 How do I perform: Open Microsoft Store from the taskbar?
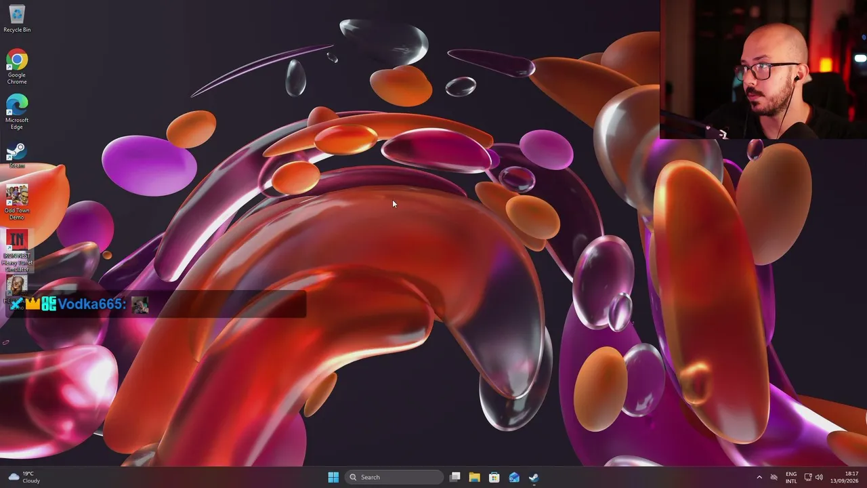[x=494, y=477]
